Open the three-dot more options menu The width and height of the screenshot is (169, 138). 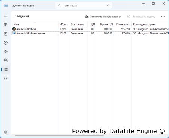163,16
